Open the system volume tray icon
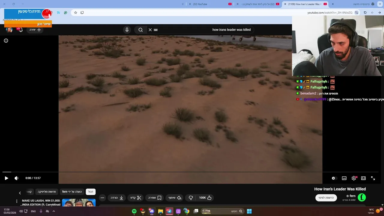 pos(21,211)
